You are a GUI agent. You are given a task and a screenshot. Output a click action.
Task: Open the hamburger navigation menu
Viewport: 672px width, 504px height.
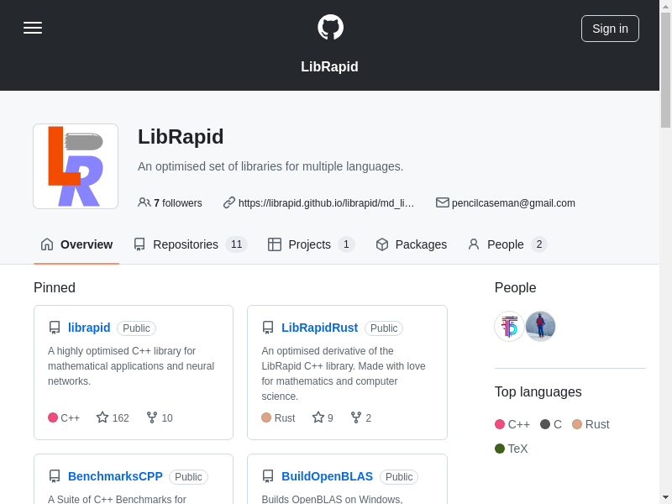tap(33, 28)
